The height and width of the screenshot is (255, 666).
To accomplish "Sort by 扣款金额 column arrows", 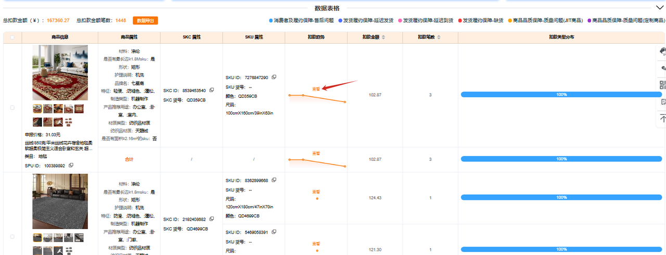I will tap(383, 37).
